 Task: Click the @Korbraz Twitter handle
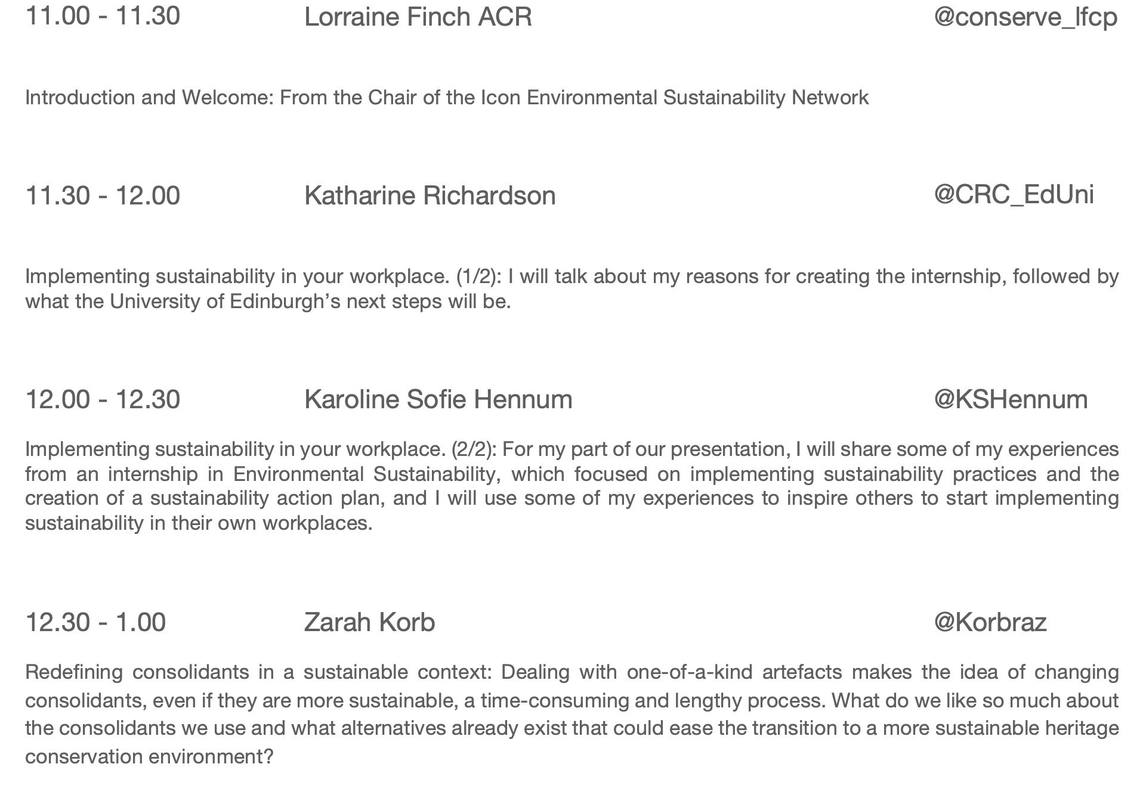(990, 622)
